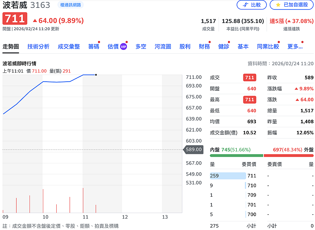Select the 籌碼 tab

click(x=94, y=46)
